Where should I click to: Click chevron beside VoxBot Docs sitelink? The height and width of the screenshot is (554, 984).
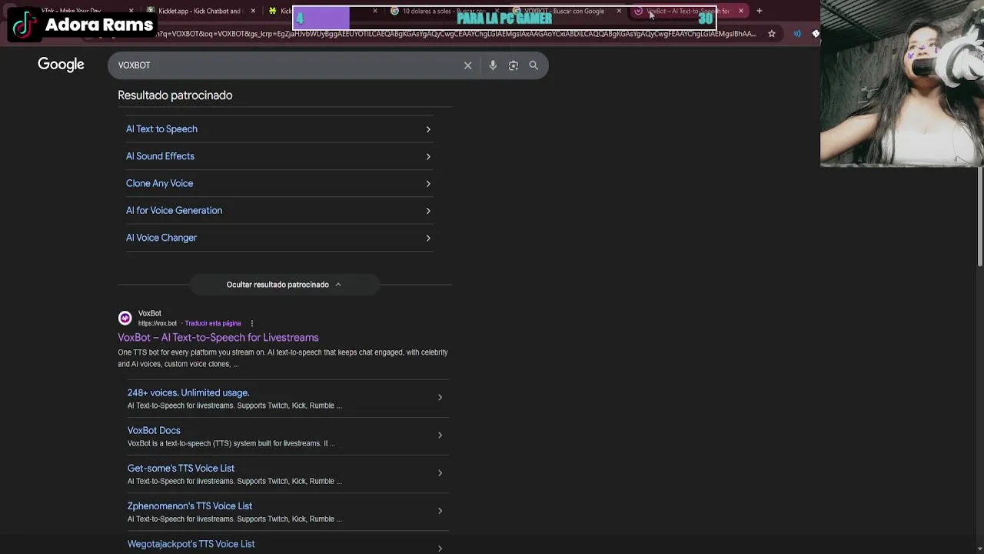[x=440, y=436]
